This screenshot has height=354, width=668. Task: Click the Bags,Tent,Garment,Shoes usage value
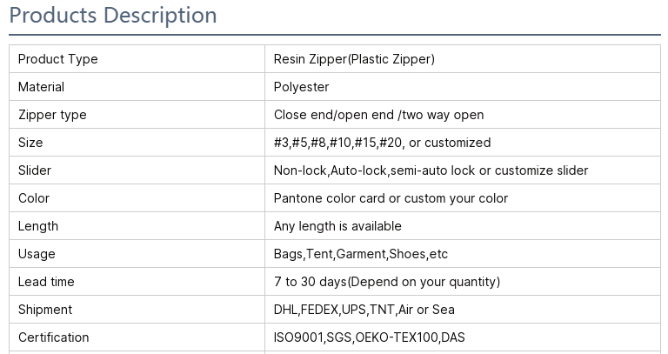coord(360,254)
